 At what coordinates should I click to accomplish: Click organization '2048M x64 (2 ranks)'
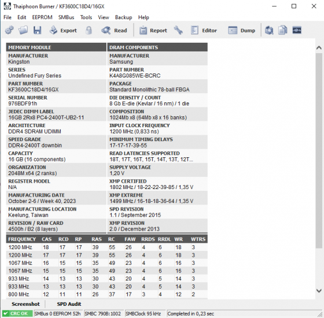tap(32, 173)
